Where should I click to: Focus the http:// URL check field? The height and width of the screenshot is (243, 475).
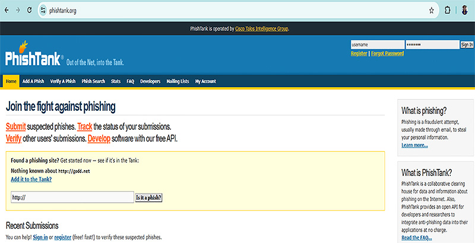coord(72,197)
